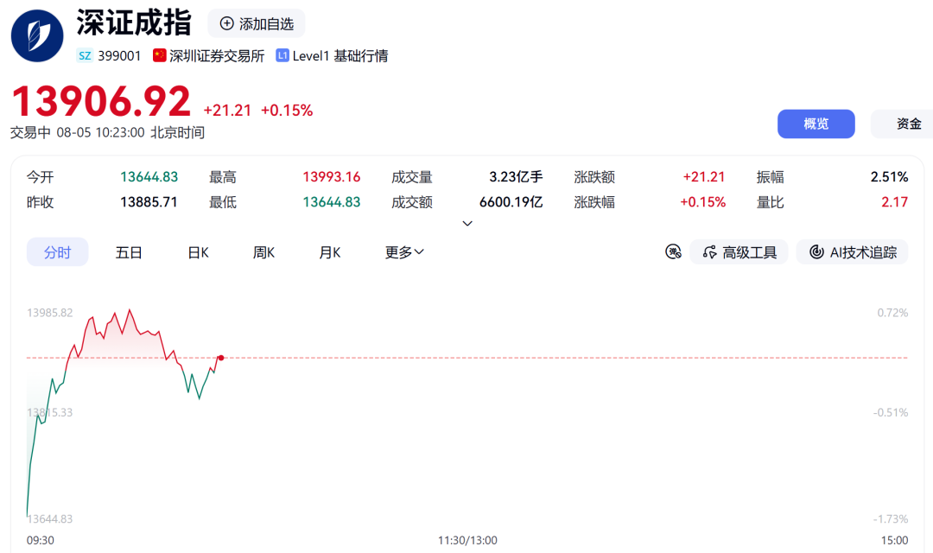933x553 pixels.
Task: Open AI技术追踪 tracking
Action: 852,252
